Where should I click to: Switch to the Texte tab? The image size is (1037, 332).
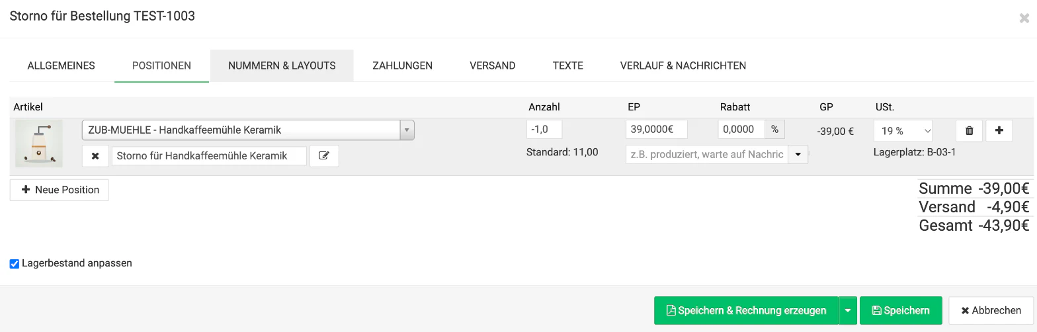click(567, 65)
